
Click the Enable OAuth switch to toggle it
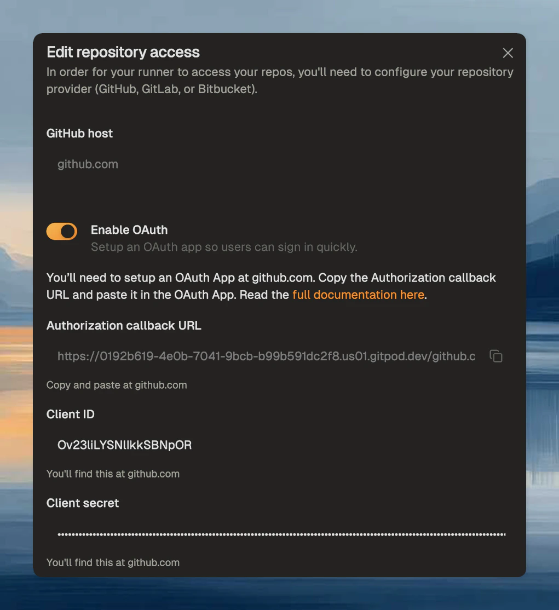pyautogui.click(x=61, y=231)
